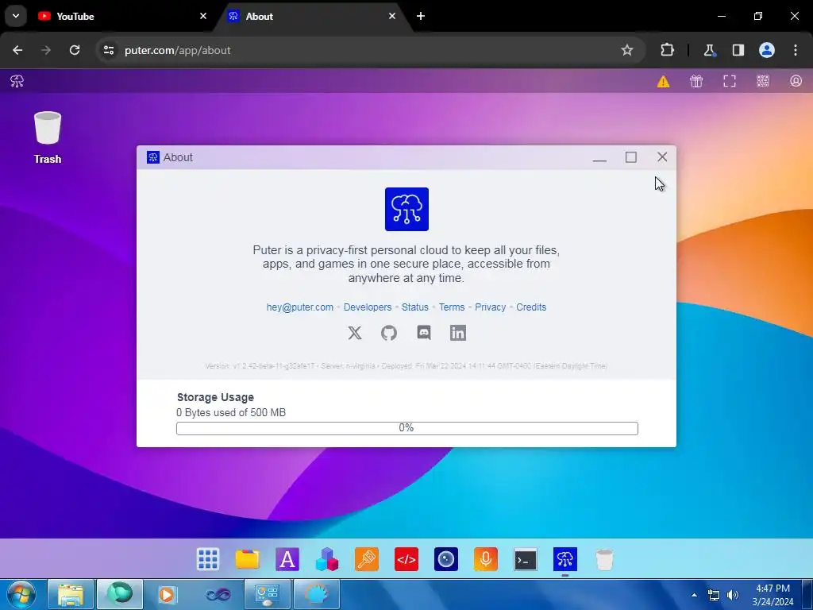This screenshot has width=813, height=610.
Task: Select the About app icon in dock
Action: (x=564, y=559)
